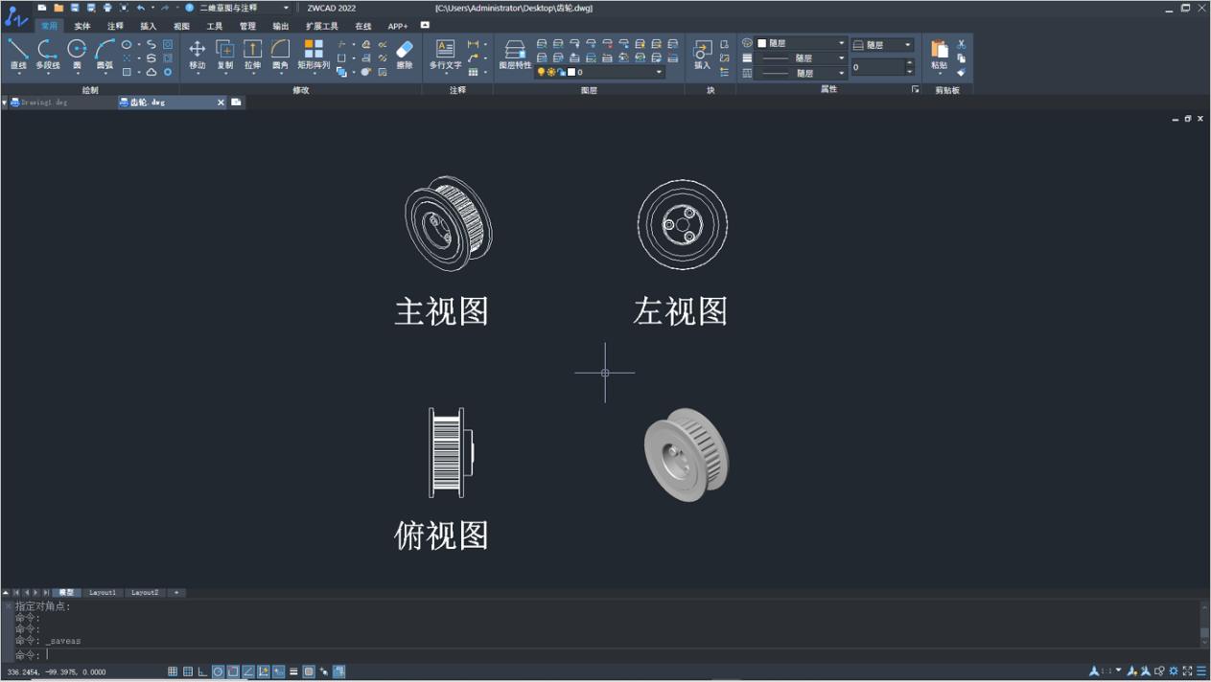Click the Paste (粘贴) clipboard icon
Viewport: 1211px width, 682px height.
pyautogui.click(x=940, y=55)
